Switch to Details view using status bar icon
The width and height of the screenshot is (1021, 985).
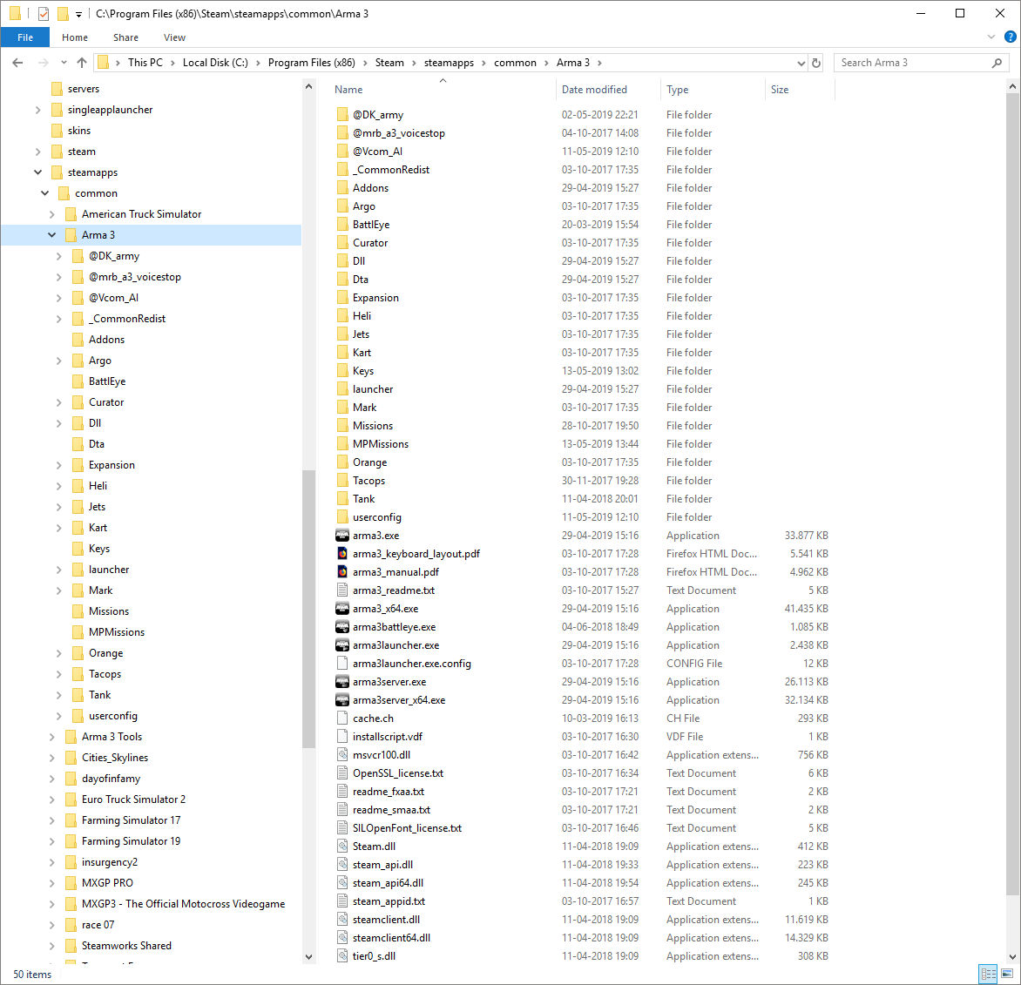point(988,974)
